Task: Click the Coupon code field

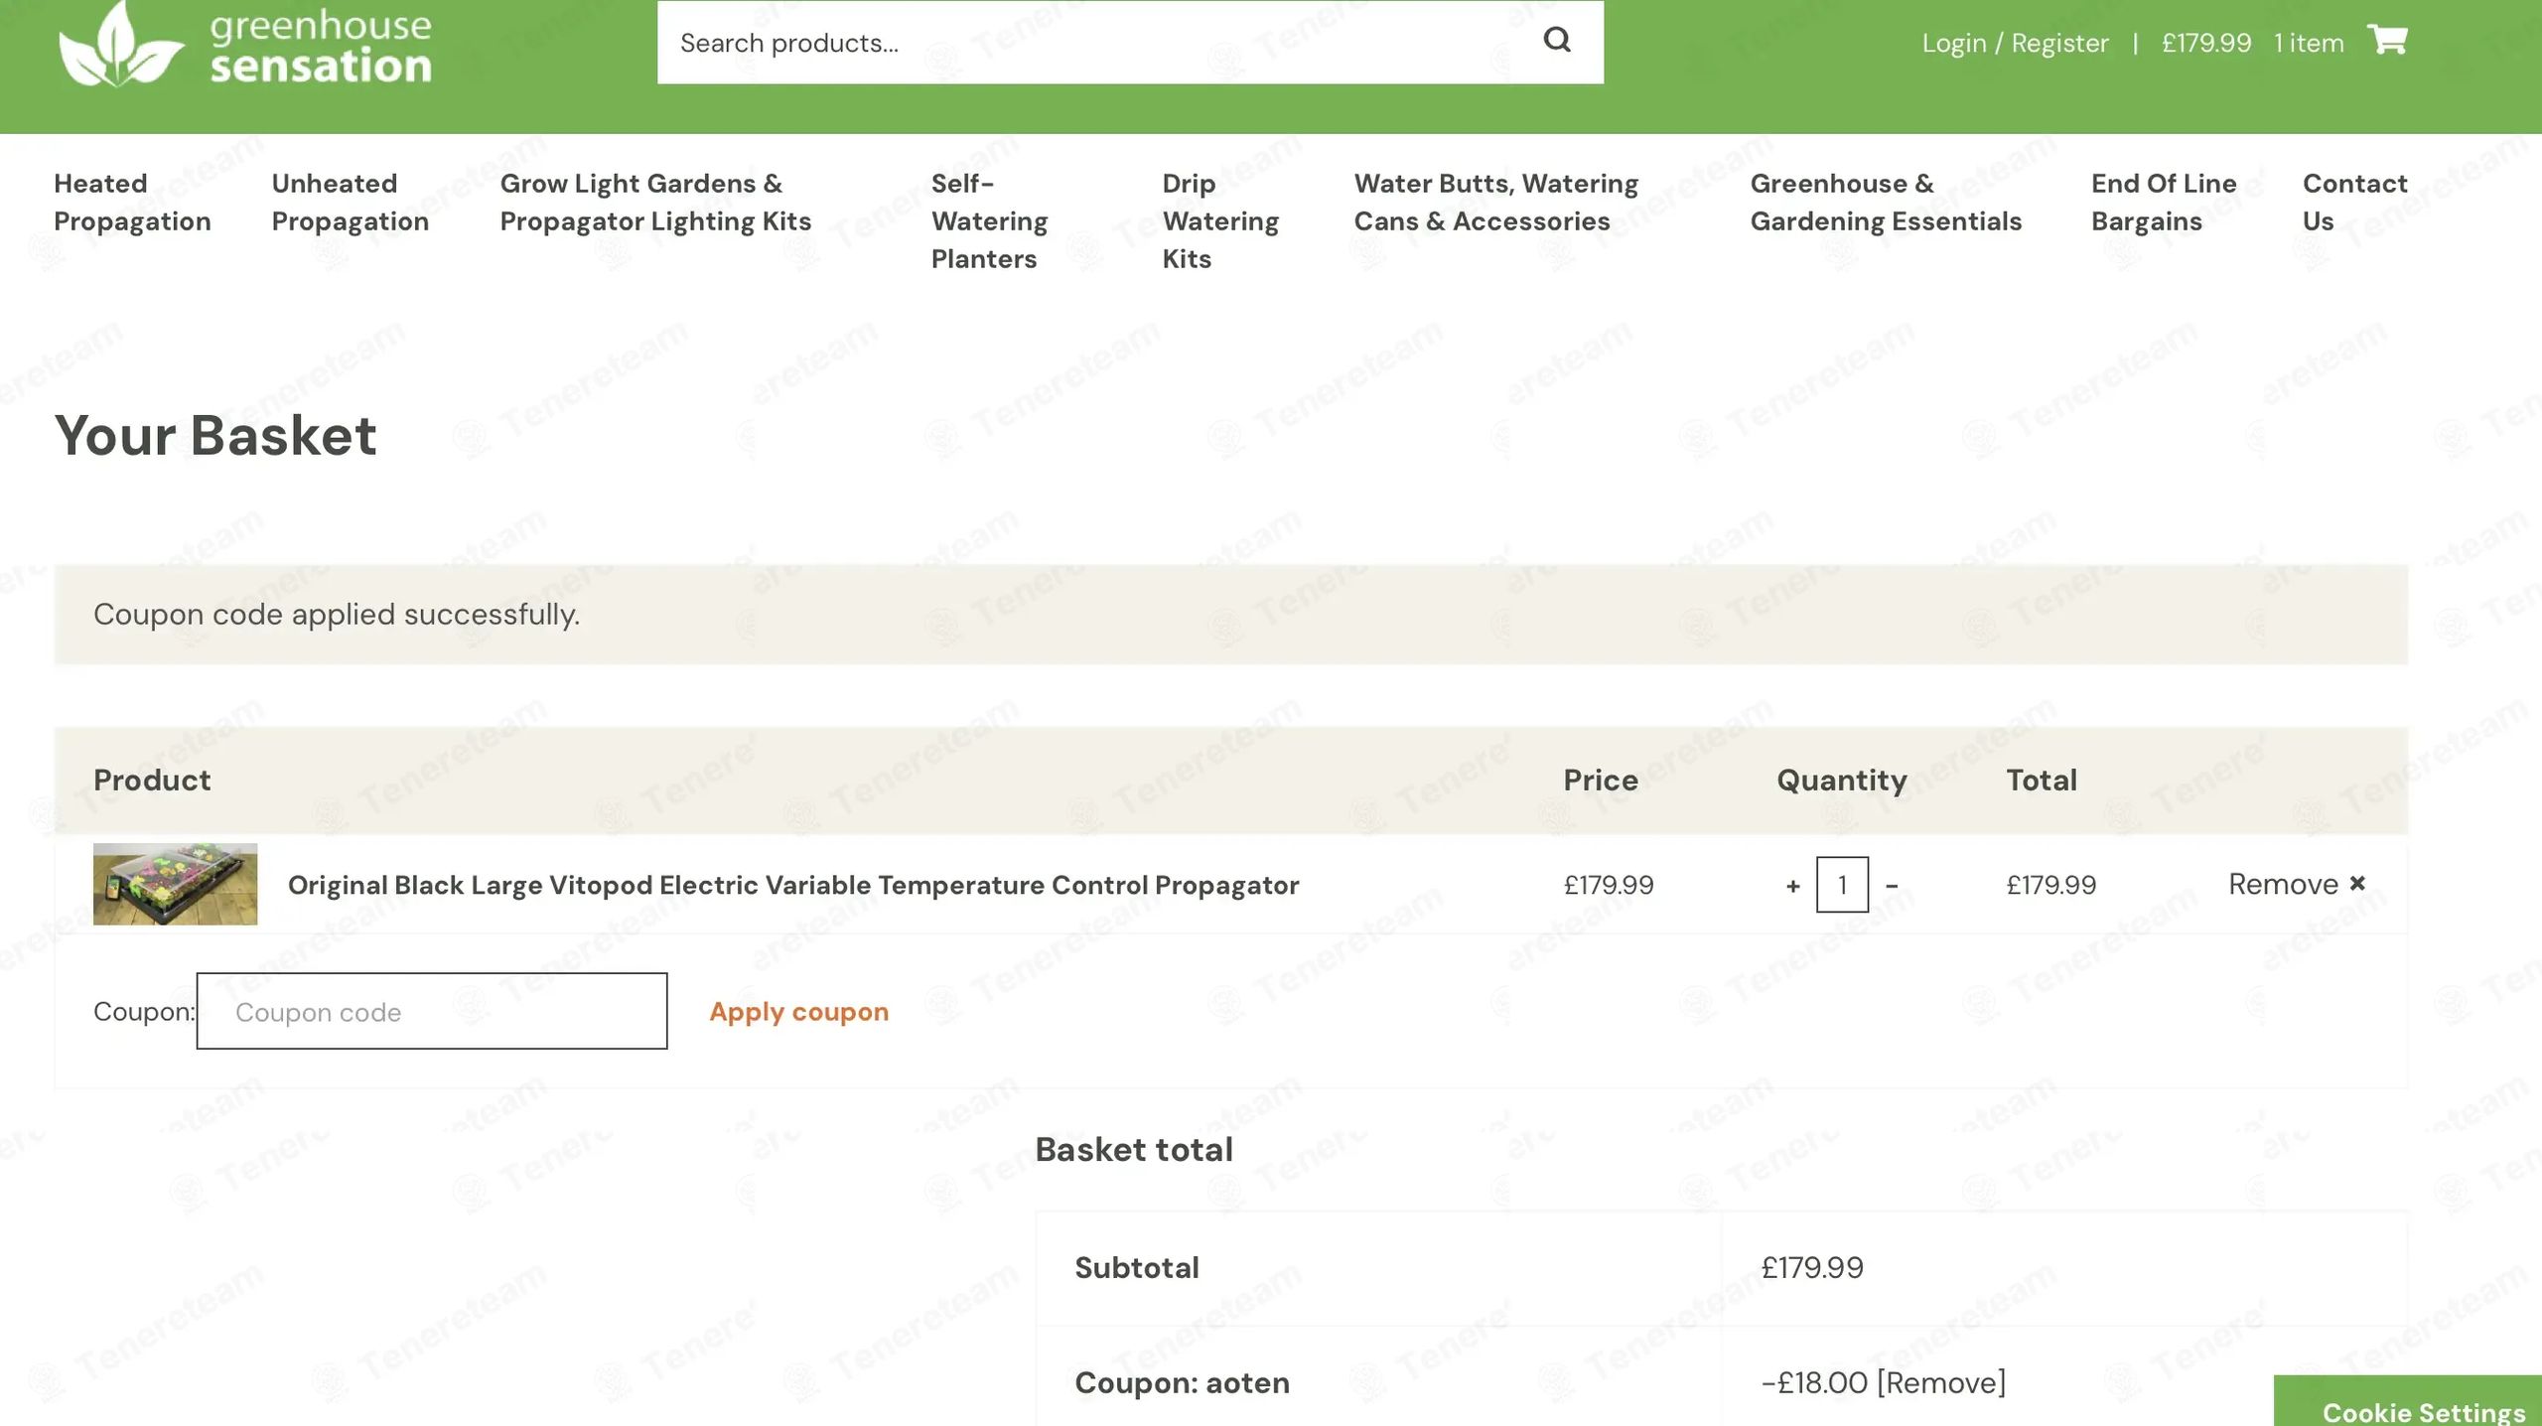Action: pyautogui.click(x=432, y=1011)
